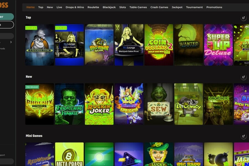
Task: Click the green register button in sidebar
Action: click(7, 17)
